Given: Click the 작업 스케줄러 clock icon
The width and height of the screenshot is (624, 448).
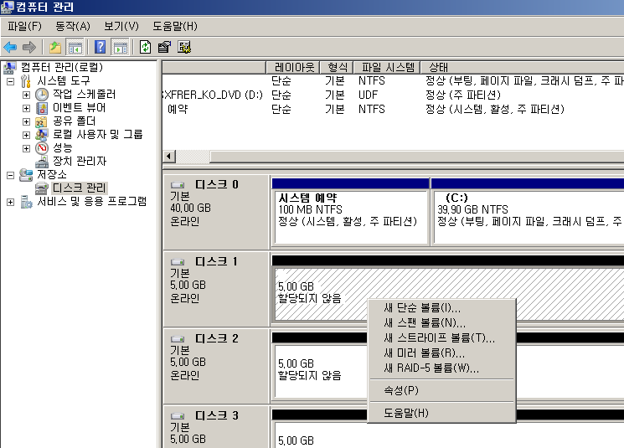Looking at the screenshot, I should point(42,95).
